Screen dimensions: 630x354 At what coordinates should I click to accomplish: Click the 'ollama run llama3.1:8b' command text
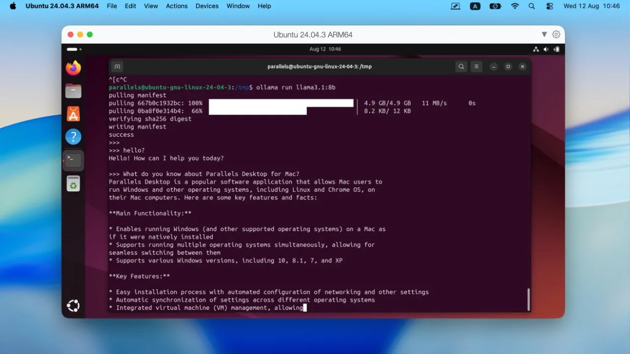[x=296, y=88]
